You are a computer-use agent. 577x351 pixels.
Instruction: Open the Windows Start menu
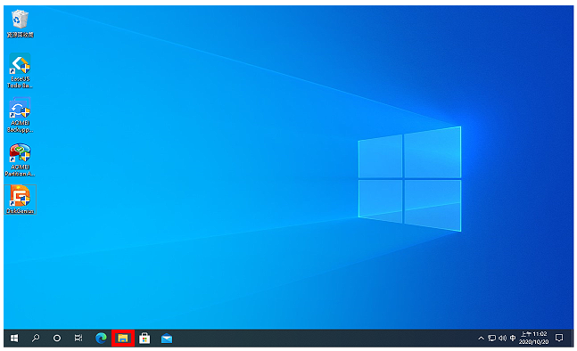coord(14,338)
